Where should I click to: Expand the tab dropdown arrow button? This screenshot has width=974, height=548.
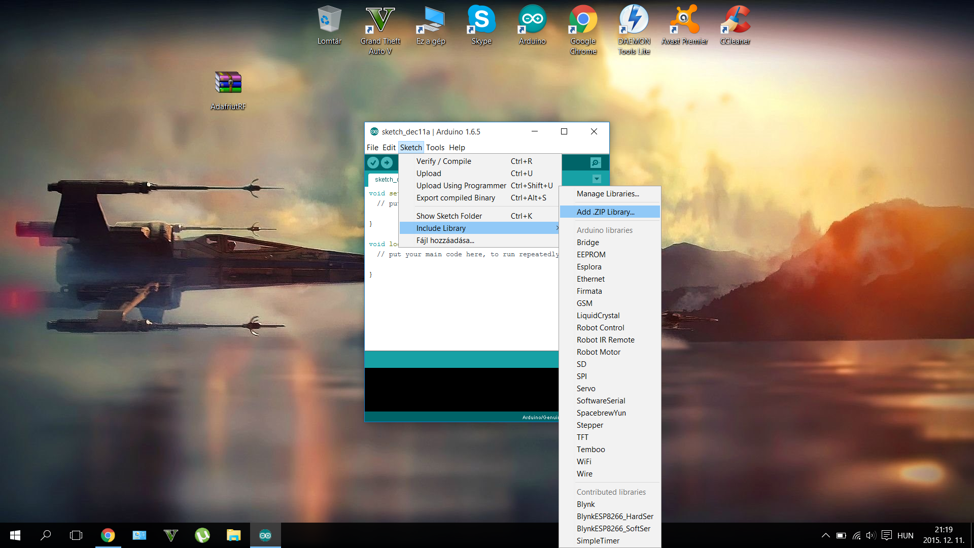[597, 179]
